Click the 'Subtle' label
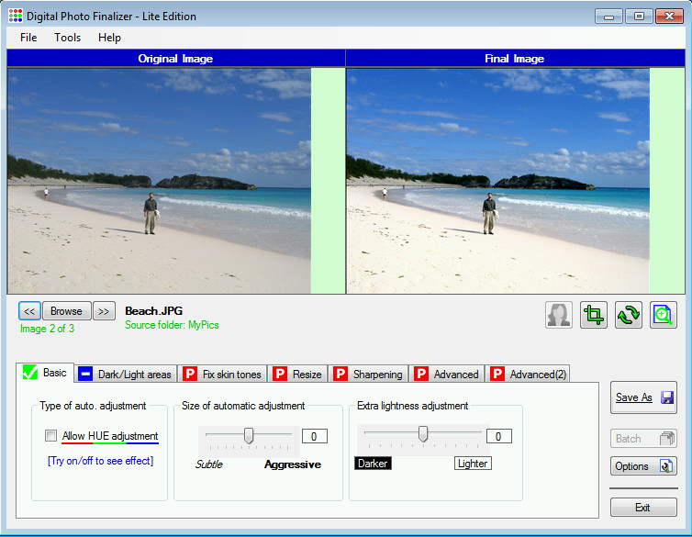Viewport: 692px width, 537px height. 209,464
